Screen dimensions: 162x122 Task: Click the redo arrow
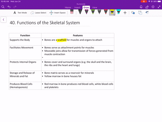click(x=15, y=7)
